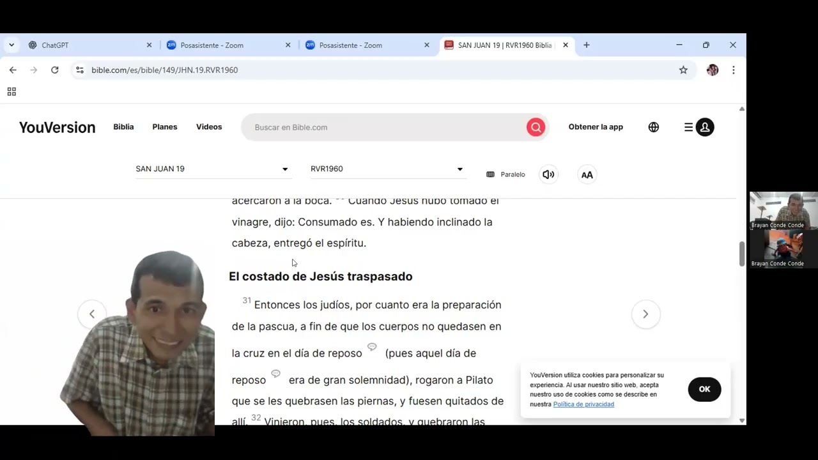Go to the YouVersion home logo
The image size is (818, 460).
click(x=57, y=127)
